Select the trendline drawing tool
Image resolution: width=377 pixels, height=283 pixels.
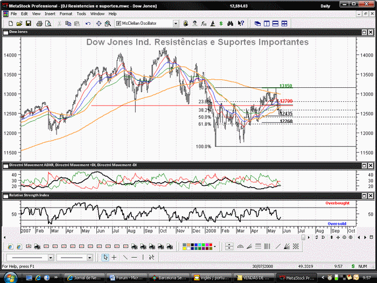[125, 258]
